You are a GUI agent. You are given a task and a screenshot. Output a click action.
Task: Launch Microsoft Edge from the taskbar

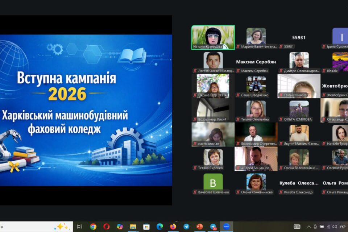(x=160, y=227)
